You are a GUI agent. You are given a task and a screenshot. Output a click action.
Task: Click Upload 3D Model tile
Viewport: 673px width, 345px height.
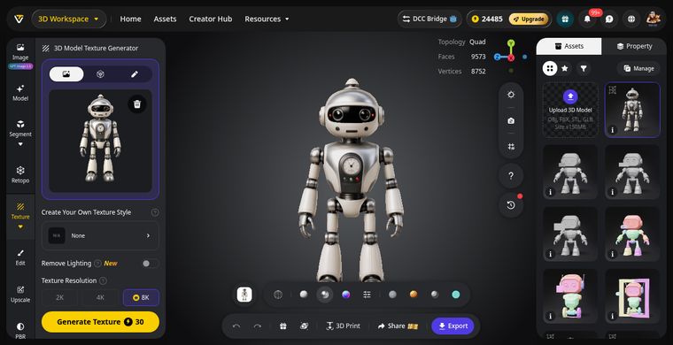(x=570, y=110)
